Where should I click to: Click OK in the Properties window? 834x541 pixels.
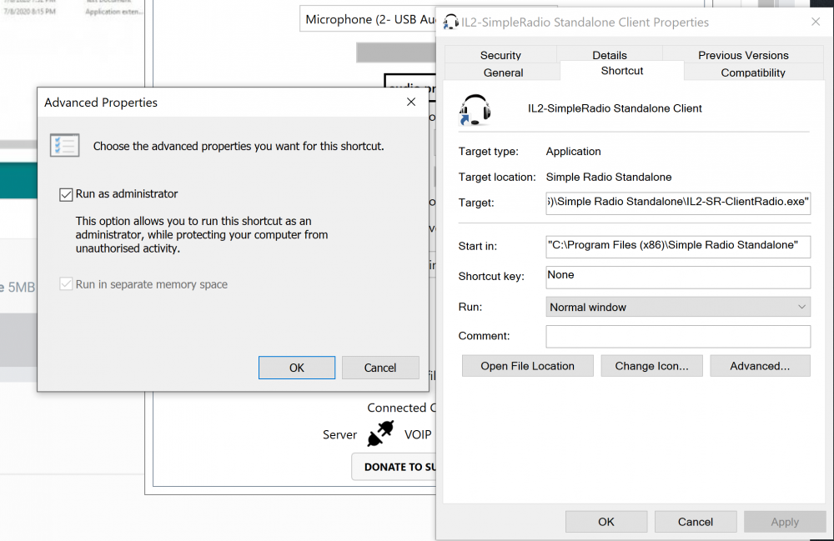[x=606, y=522]
